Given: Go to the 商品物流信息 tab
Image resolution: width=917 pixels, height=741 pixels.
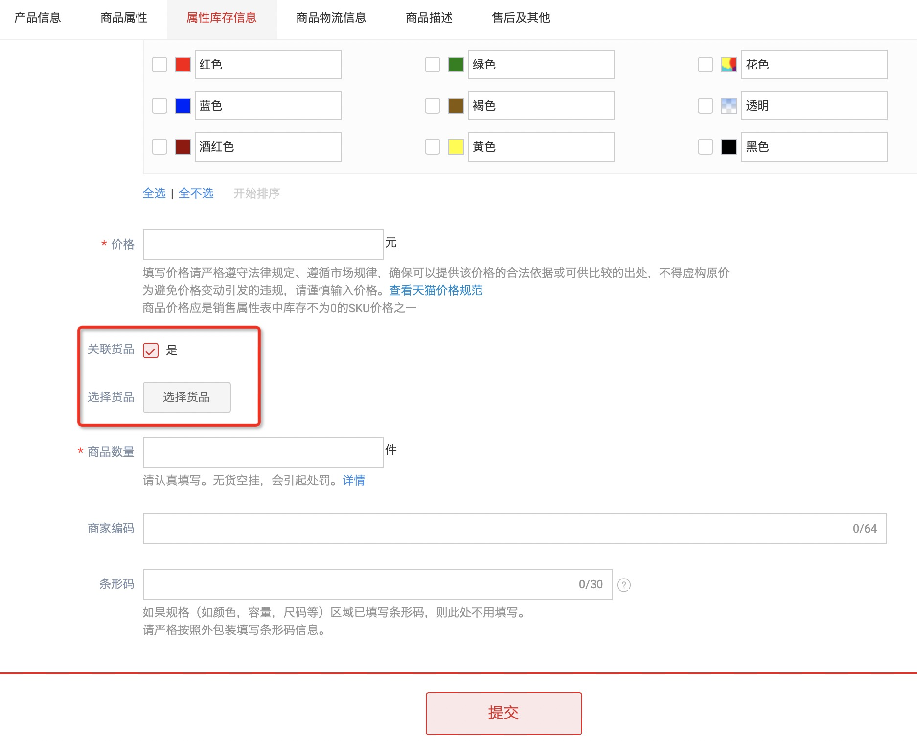Looking at the screenshot, I should pyautogui.click(x=331, y=18).
